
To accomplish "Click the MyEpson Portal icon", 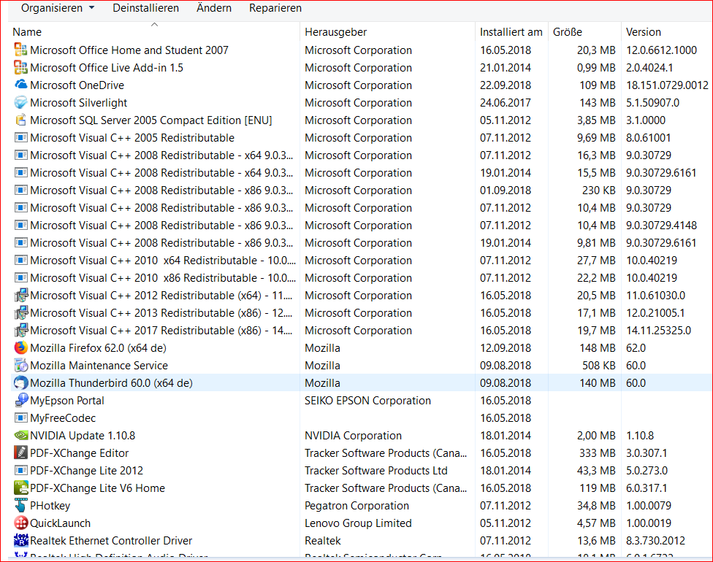I will 21,400.
